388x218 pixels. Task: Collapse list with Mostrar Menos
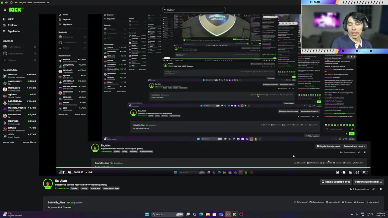tap(29, 142)
